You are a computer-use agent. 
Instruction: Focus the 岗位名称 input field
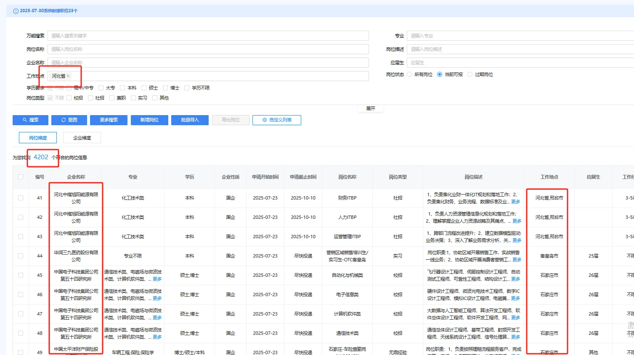coord(208,49)
